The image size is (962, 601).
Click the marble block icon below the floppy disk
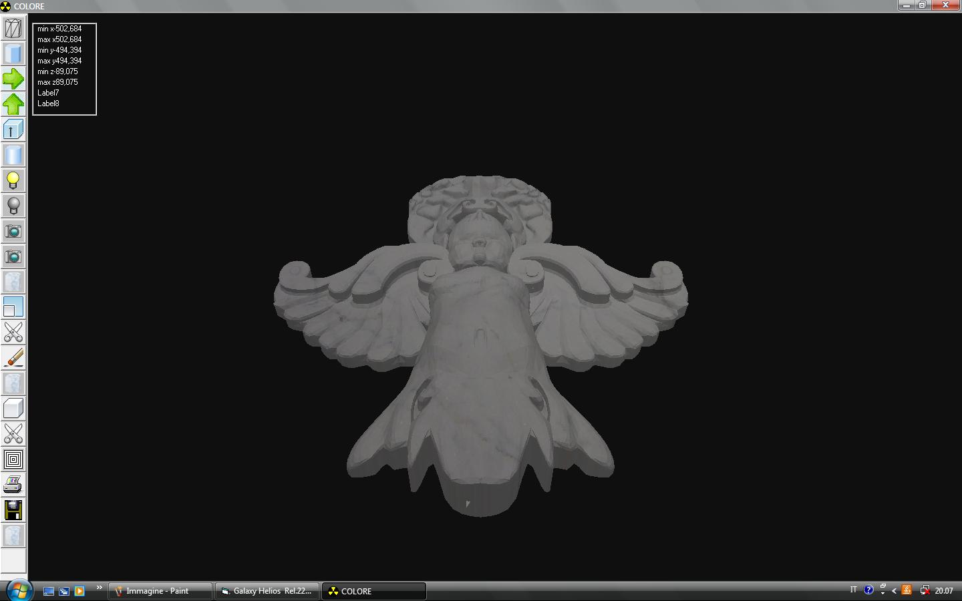pos(13,536)
